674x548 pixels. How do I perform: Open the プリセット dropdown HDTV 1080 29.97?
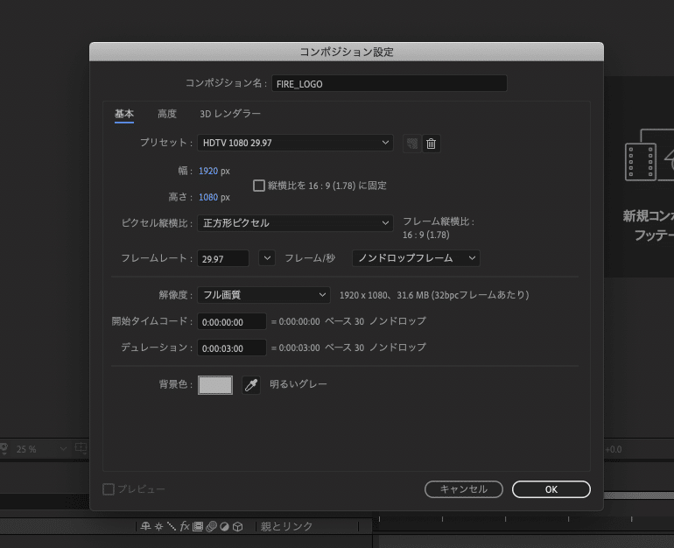coord(295,143)
